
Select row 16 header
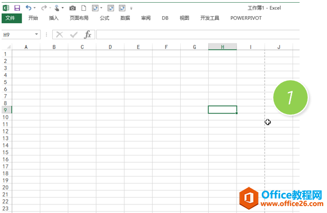coord(6,159)
